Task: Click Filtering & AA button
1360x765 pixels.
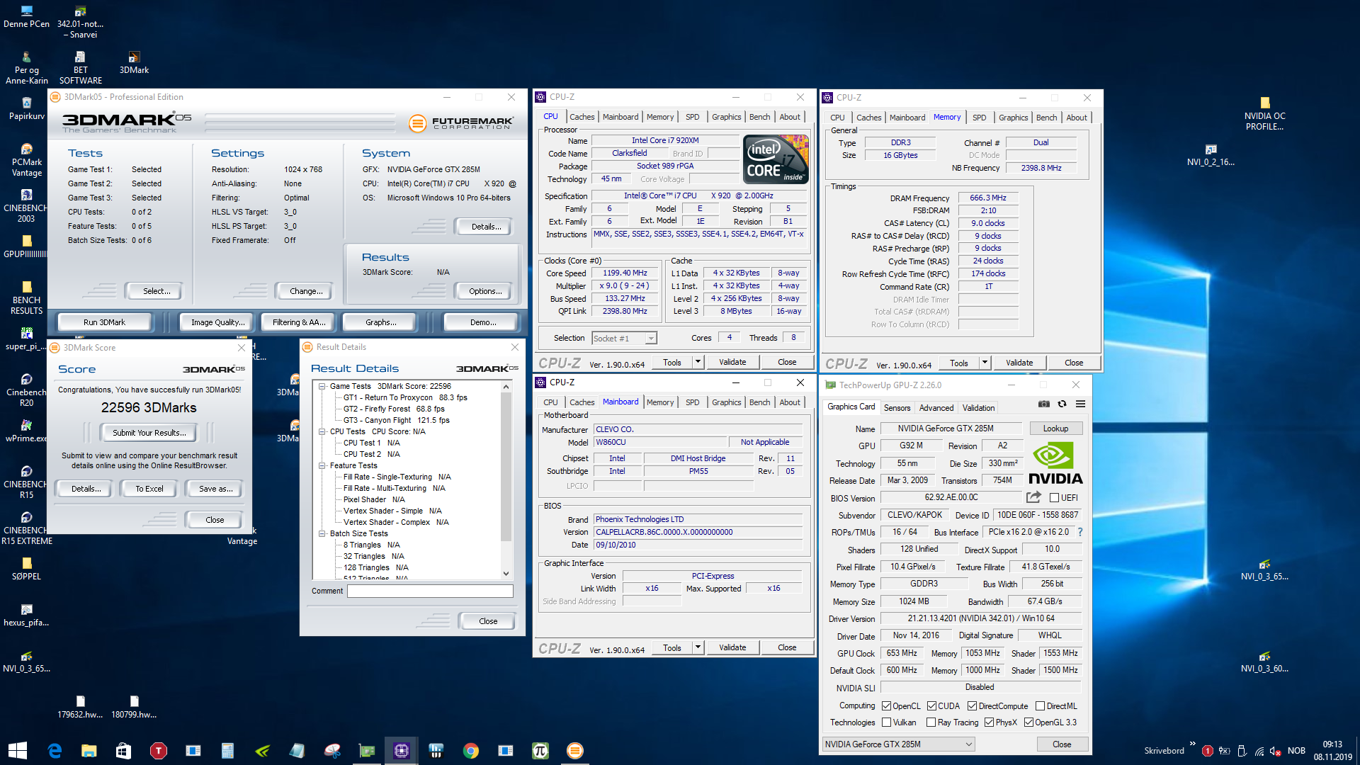Action: pos(299,322)
